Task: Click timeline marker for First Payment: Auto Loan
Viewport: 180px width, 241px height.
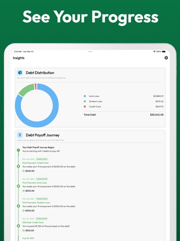Action: 18,186
